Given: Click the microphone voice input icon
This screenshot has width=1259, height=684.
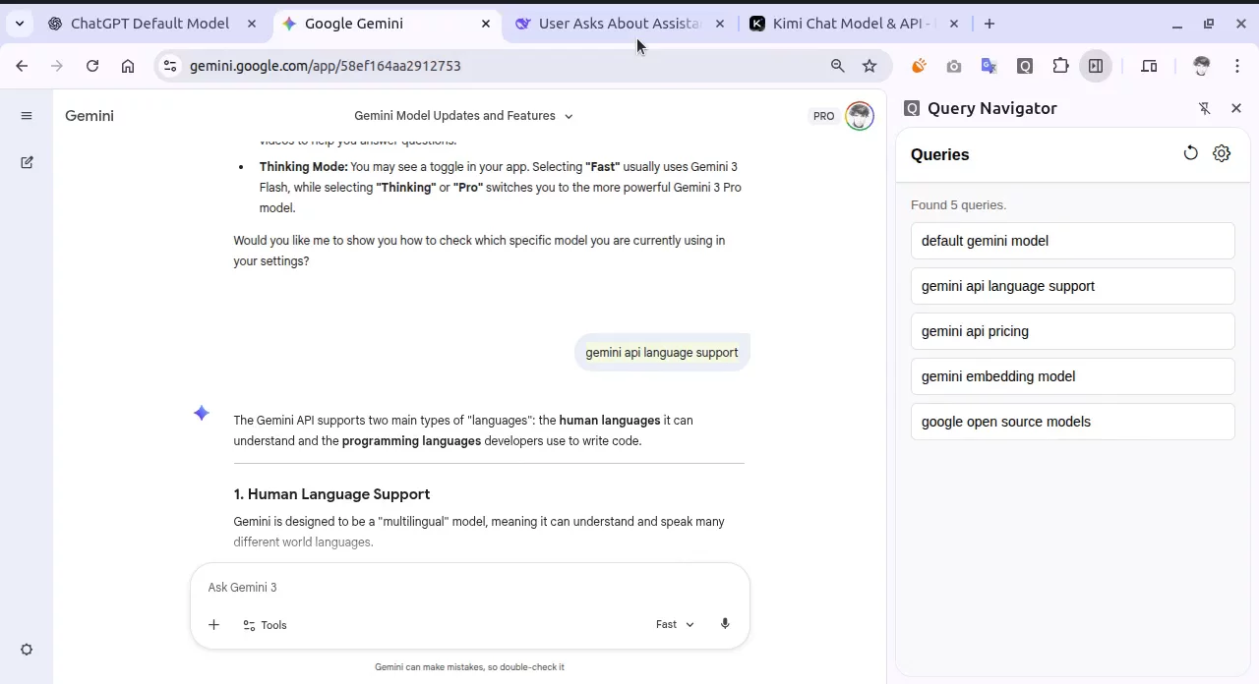Looking at the screenshot, I should tap(725, 624).
